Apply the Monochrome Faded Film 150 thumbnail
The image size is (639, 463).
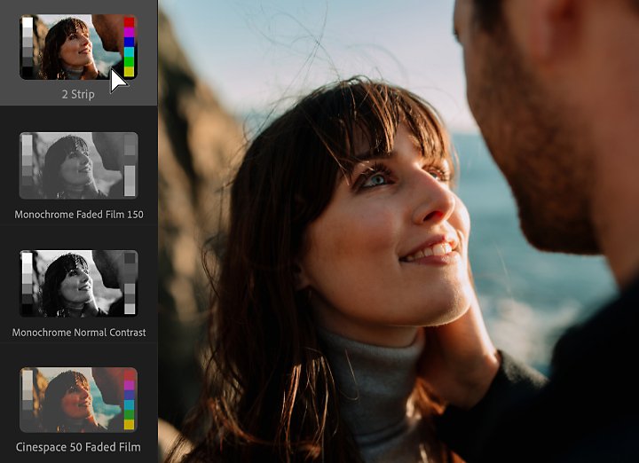point(79,165)
